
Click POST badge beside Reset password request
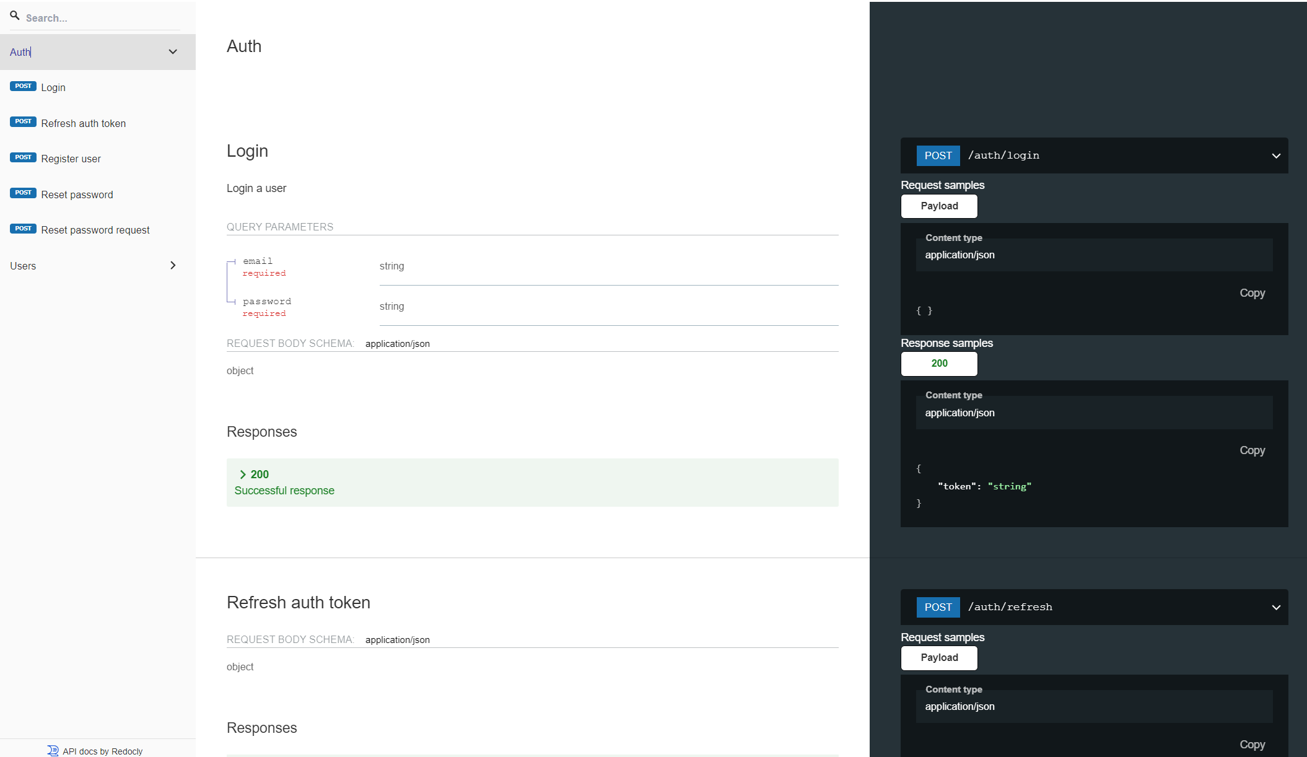(x=23, y=229)
